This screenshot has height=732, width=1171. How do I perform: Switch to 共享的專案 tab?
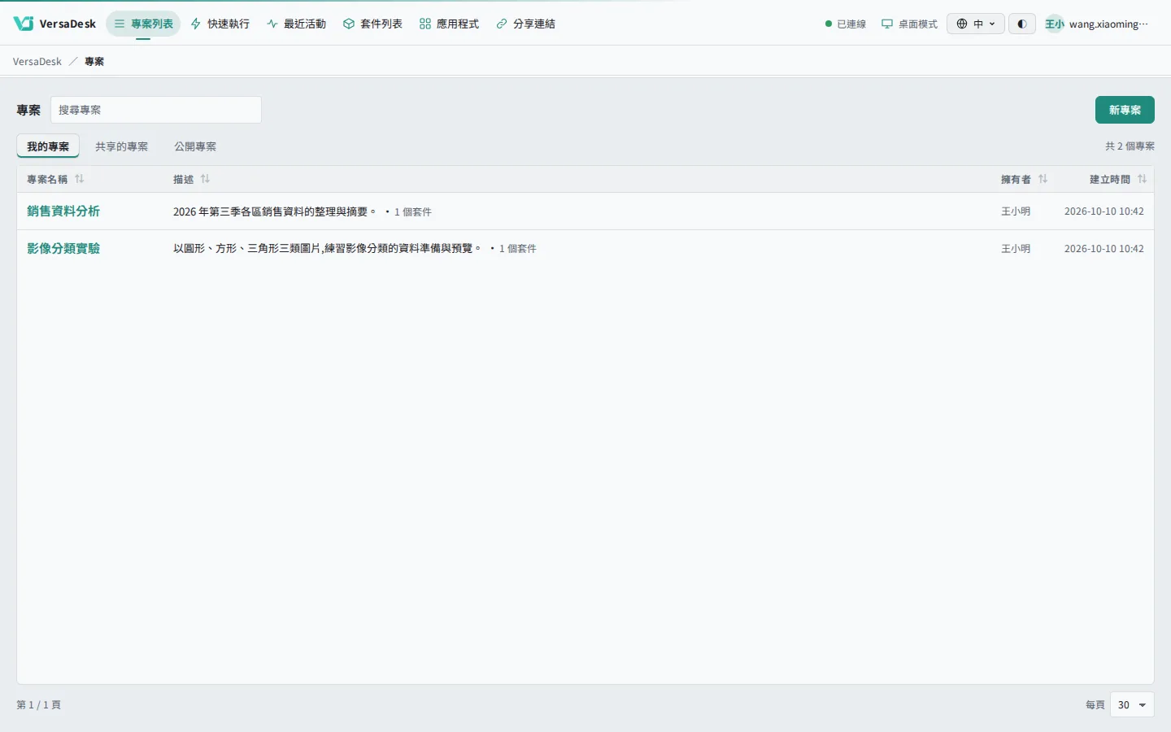121,146
